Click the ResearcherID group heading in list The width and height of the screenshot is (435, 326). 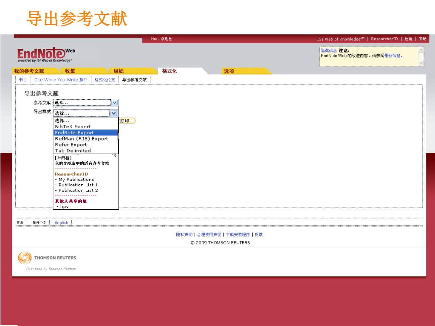pos(71,174)
